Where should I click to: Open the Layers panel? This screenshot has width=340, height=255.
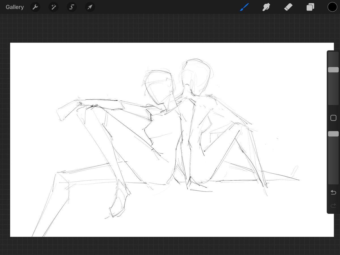310,7
